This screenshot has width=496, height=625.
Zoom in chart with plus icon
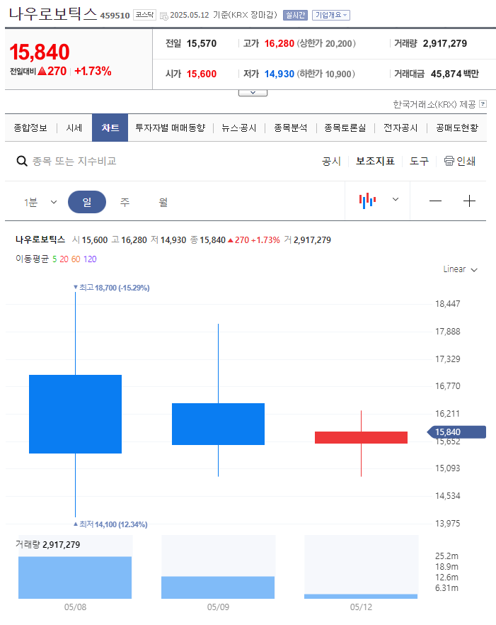(x=469, y=201)
